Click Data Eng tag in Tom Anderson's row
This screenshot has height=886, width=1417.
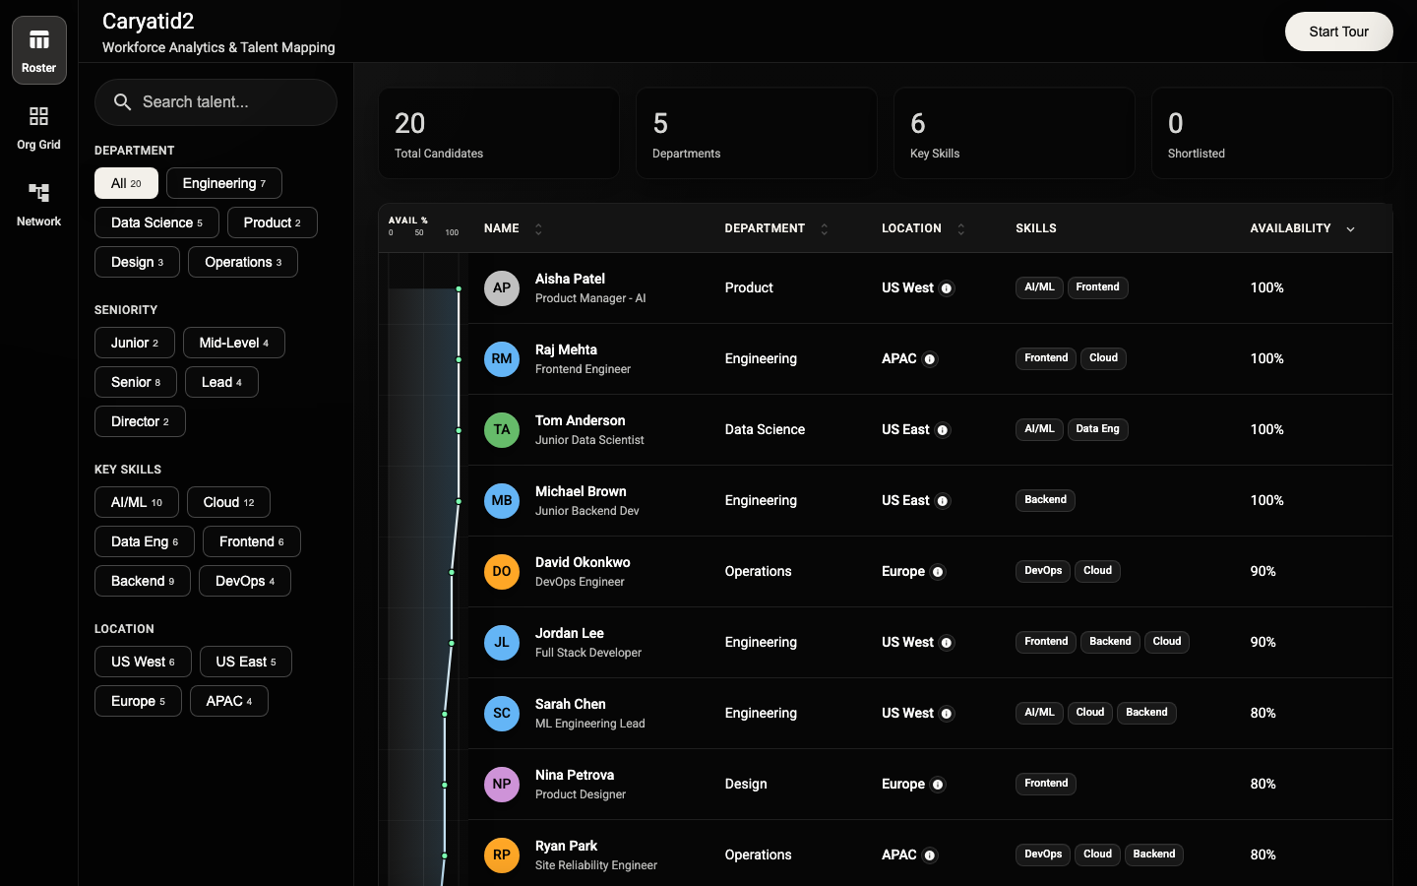(1097, 429)
